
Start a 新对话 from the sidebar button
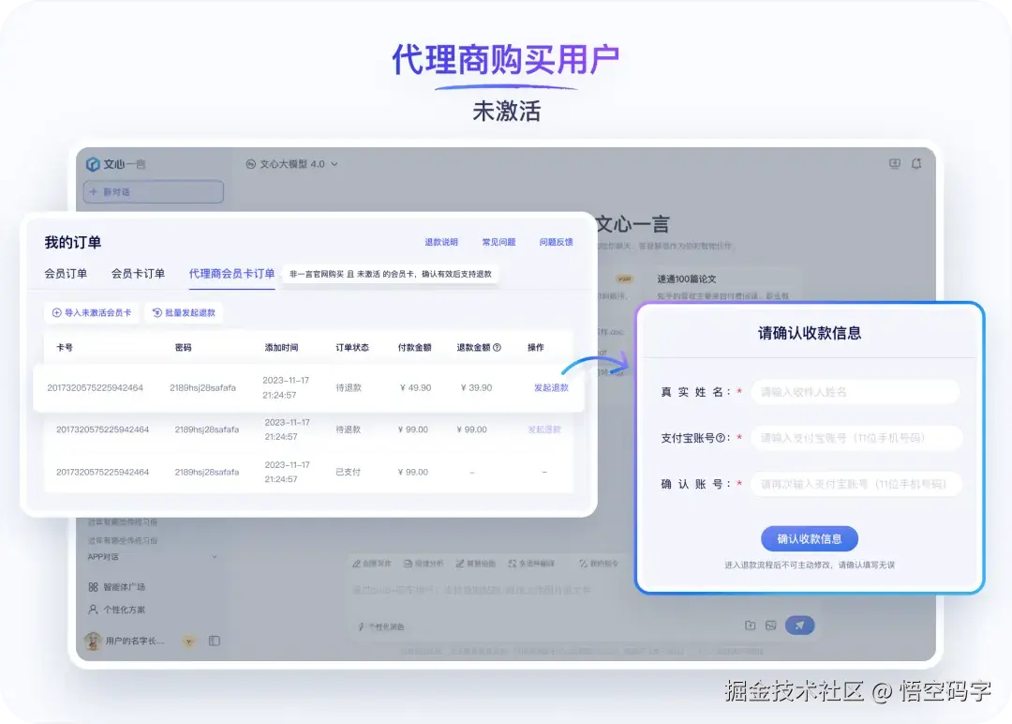click(x=154, y=192)
